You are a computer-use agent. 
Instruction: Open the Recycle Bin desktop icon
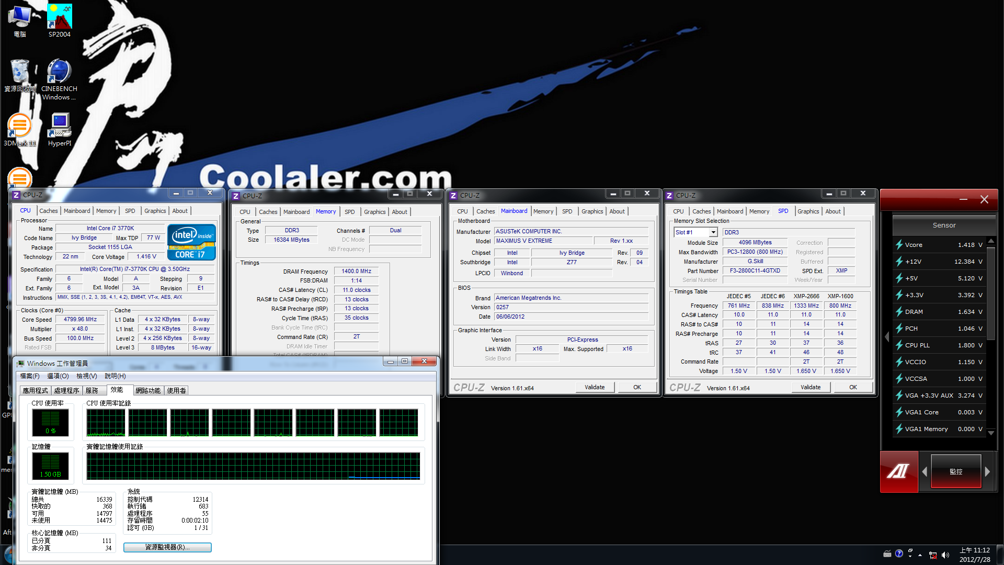pos(20,75)
